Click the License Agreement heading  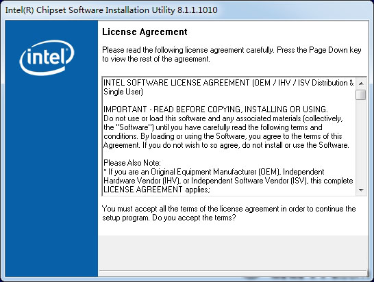[x=145, y=31]
